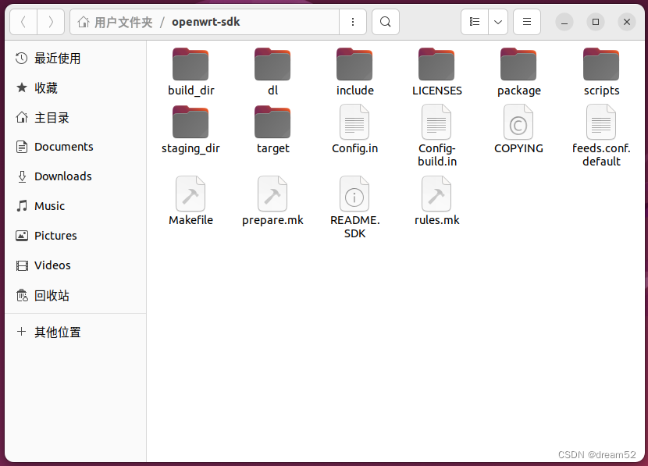Open Videos in the sidebar
The width and height of the screenshot is (648, 466).
click(76, 265)
